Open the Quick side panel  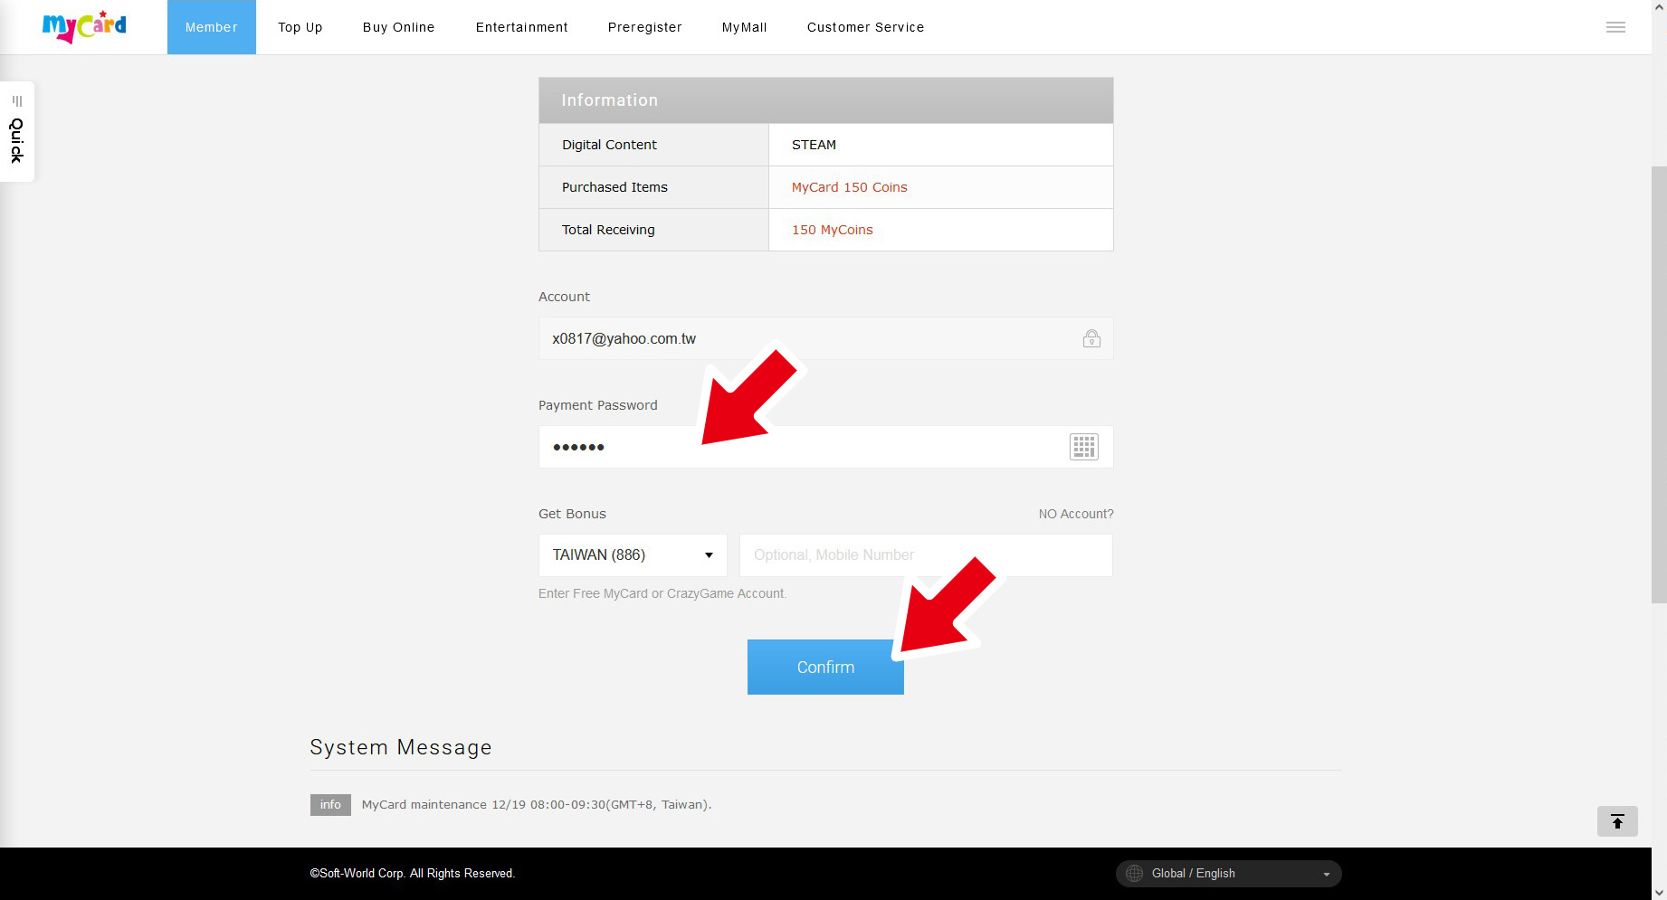click(17, 132)
